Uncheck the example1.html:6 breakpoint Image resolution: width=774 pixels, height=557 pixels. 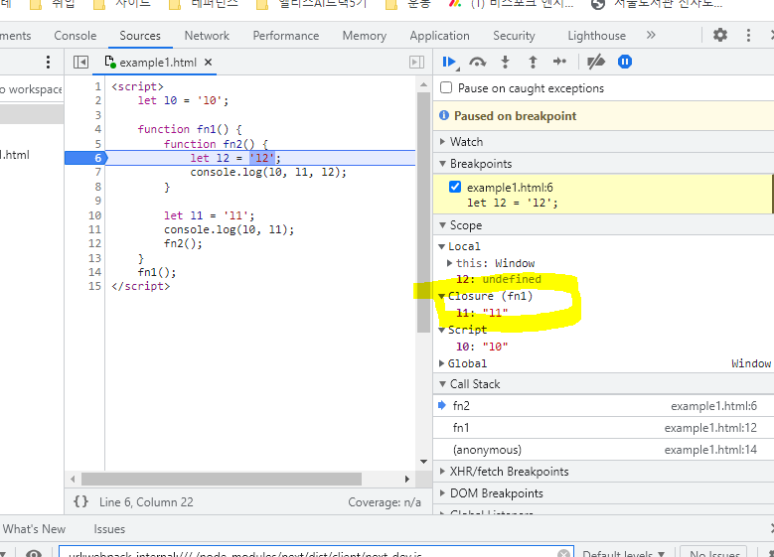tap(455, 187)
